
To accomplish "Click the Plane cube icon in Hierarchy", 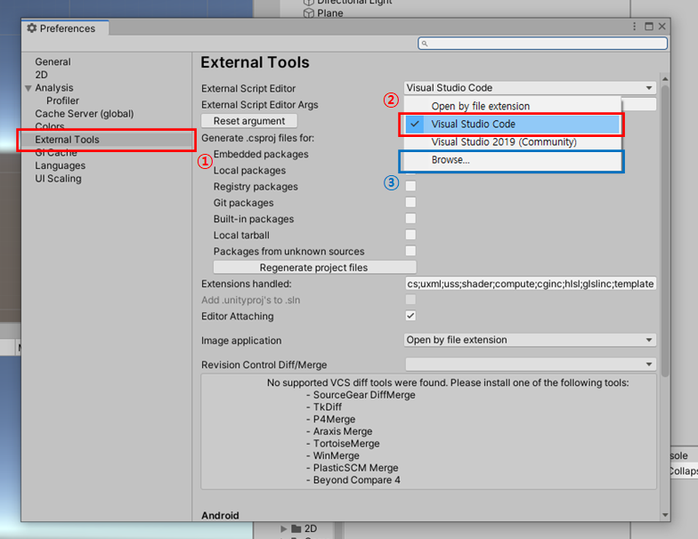I will [308, 13].
